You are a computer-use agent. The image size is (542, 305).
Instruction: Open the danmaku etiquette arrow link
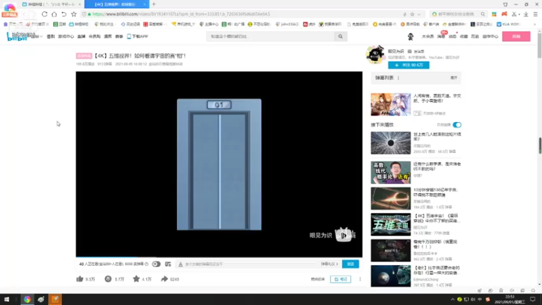pyautogui.click(x=329, y=264)
